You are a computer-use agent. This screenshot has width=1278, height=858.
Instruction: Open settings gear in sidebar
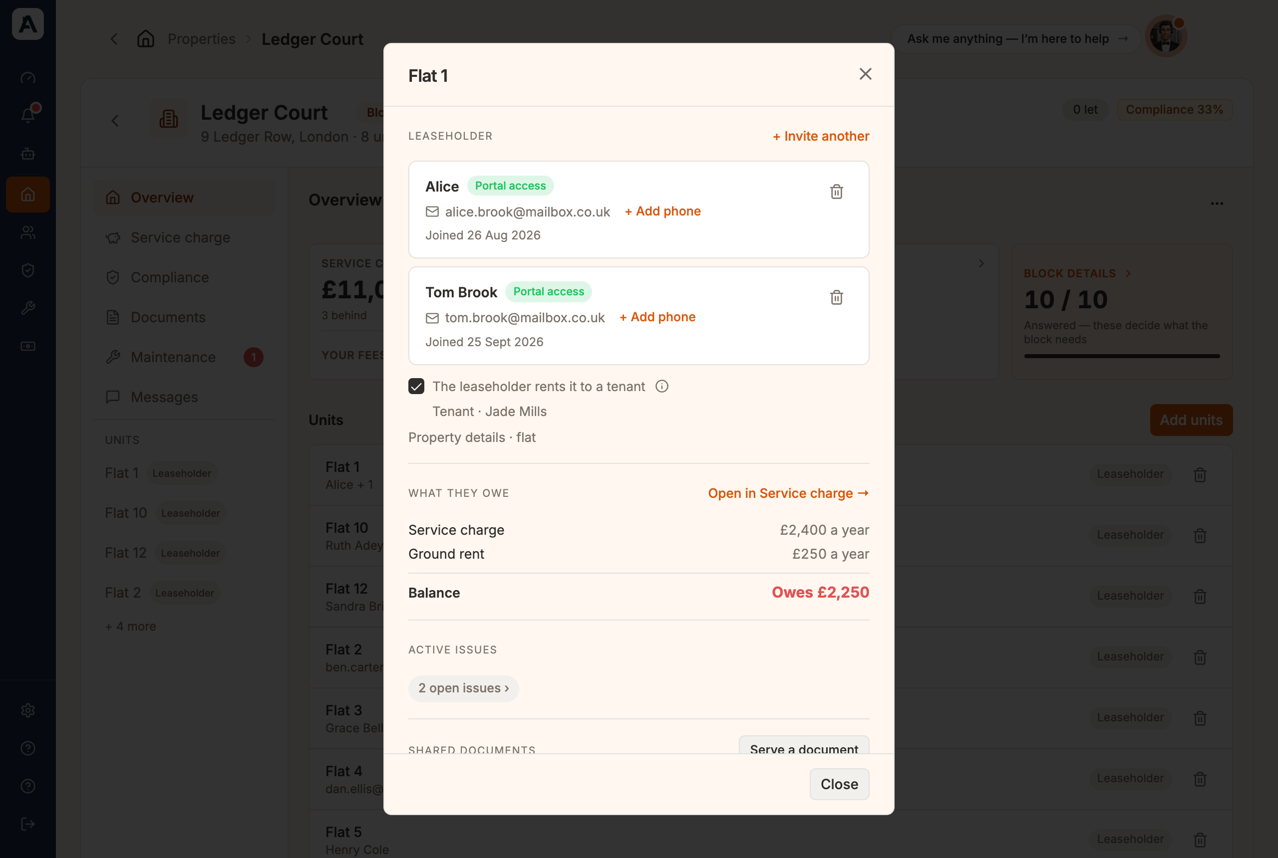coord(28,710)
